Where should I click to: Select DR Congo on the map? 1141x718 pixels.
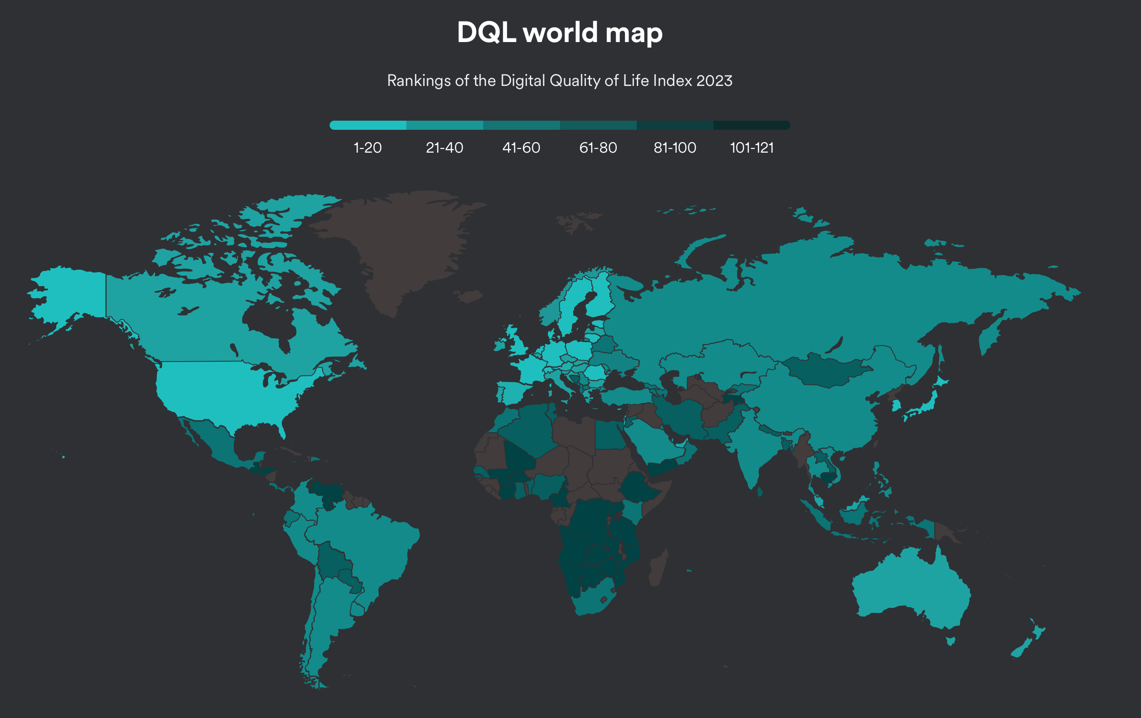click(590, 521)
